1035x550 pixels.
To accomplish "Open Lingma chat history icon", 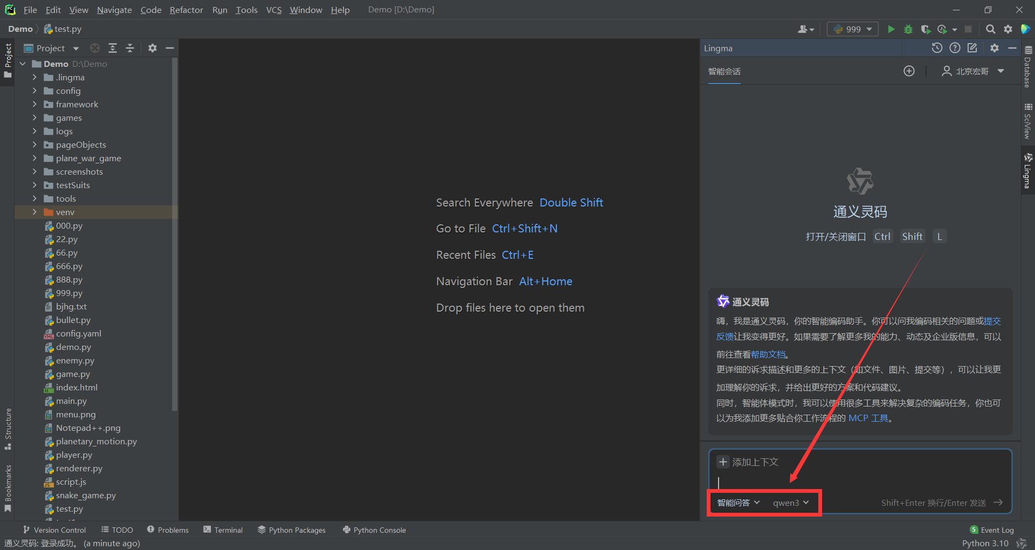I will point(937,48).
